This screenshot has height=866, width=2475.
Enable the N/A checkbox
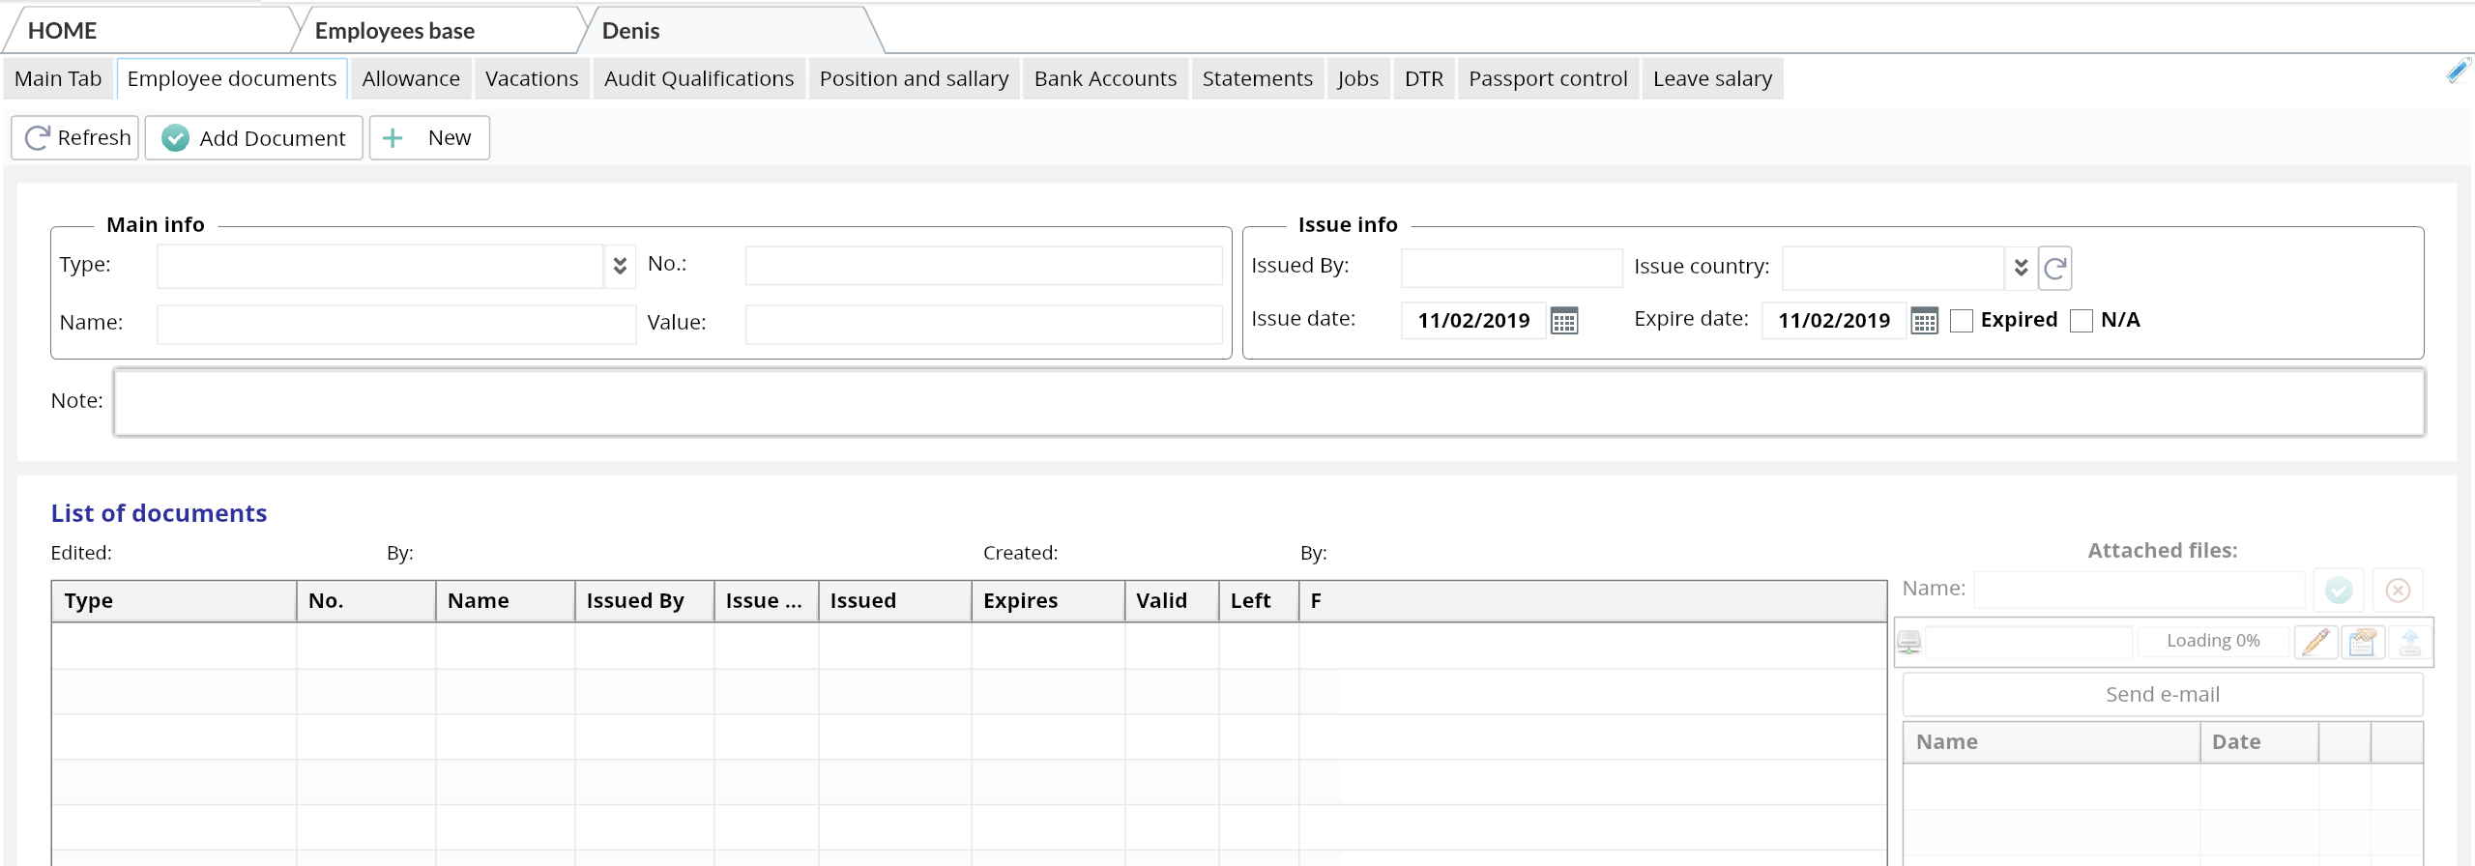pyautogui.click(x=2082, y=321)
